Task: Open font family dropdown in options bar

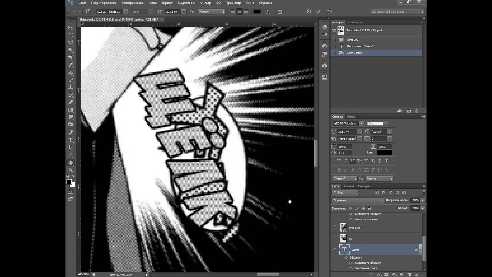Action: click(126, 12)
